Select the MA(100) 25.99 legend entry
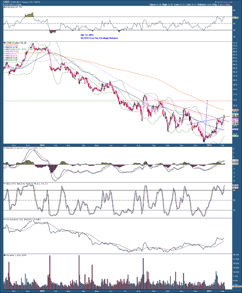 point(11,51)
